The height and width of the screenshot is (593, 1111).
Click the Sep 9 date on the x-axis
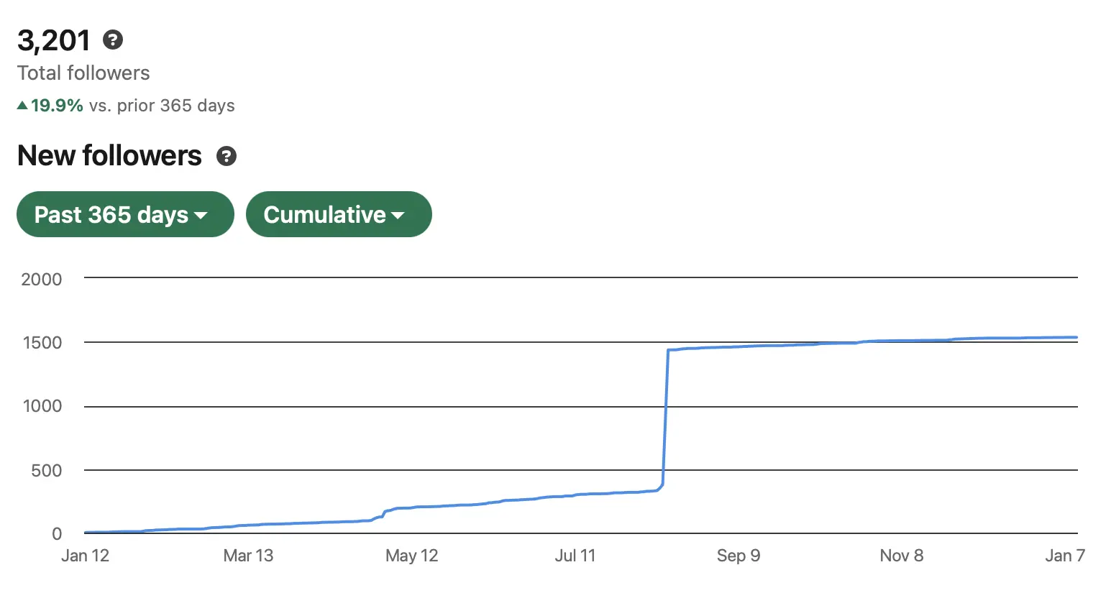(x=739, y=555)
